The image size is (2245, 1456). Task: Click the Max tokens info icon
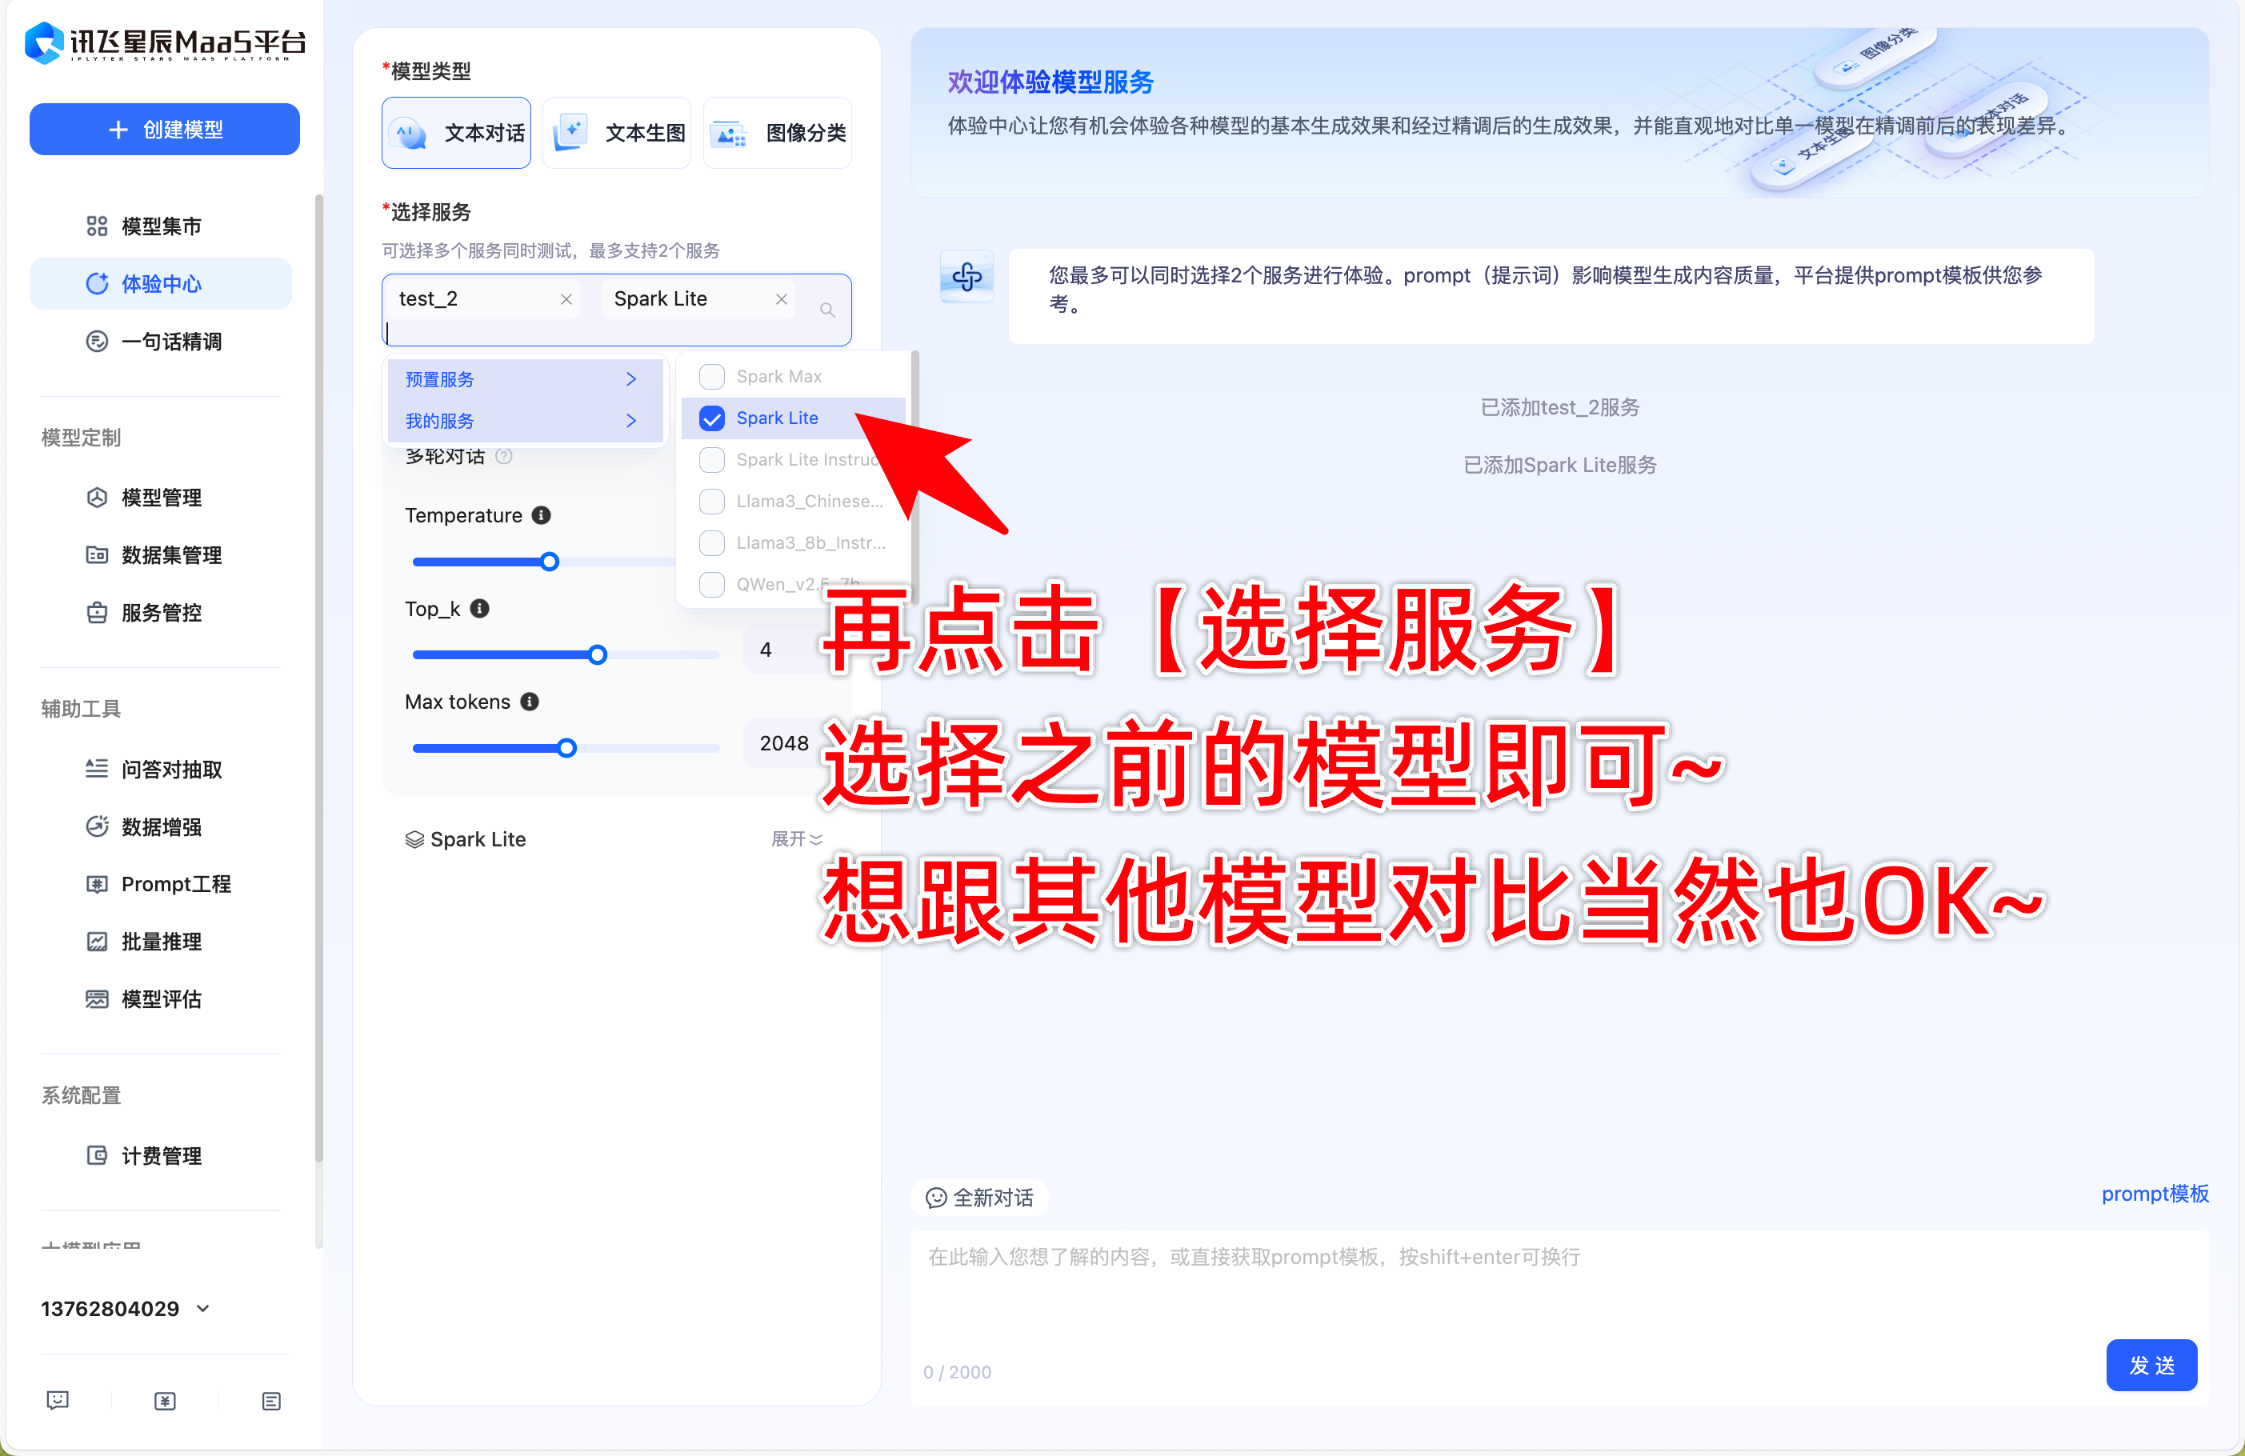(529, 702)
